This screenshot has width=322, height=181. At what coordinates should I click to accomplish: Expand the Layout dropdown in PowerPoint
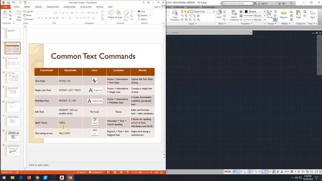pyautogui.click(x=29, y=12)
